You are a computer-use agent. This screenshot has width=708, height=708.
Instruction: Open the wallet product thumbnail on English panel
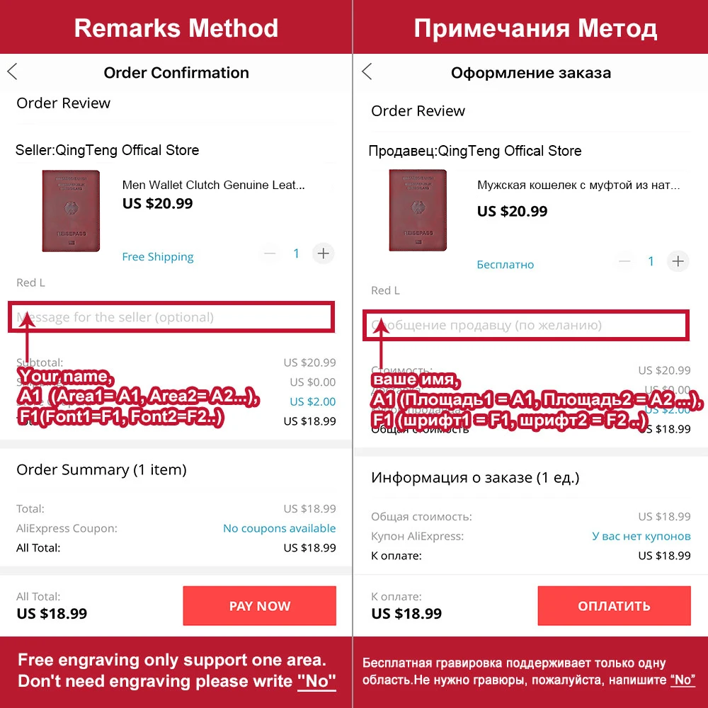click(71, 211)
